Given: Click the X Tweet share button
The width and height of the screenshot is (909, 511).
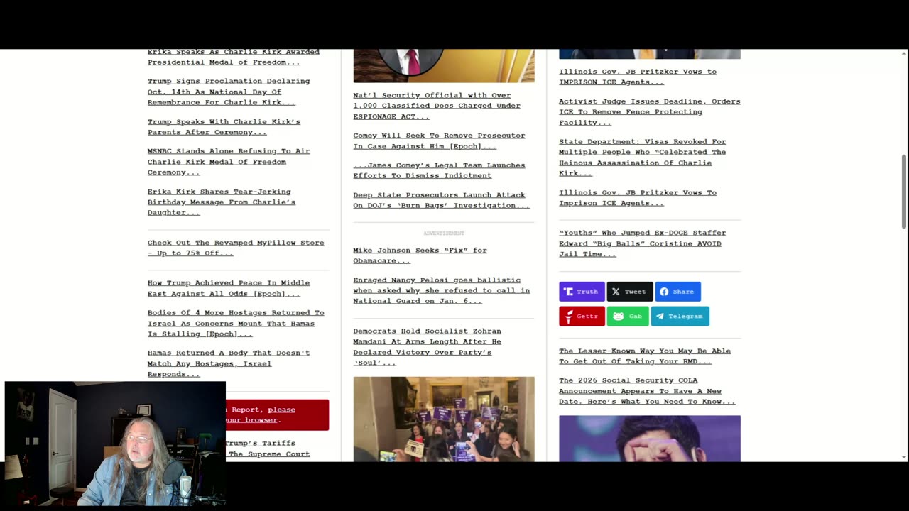Looking at the screenshot, I should [x=629, y=292].
